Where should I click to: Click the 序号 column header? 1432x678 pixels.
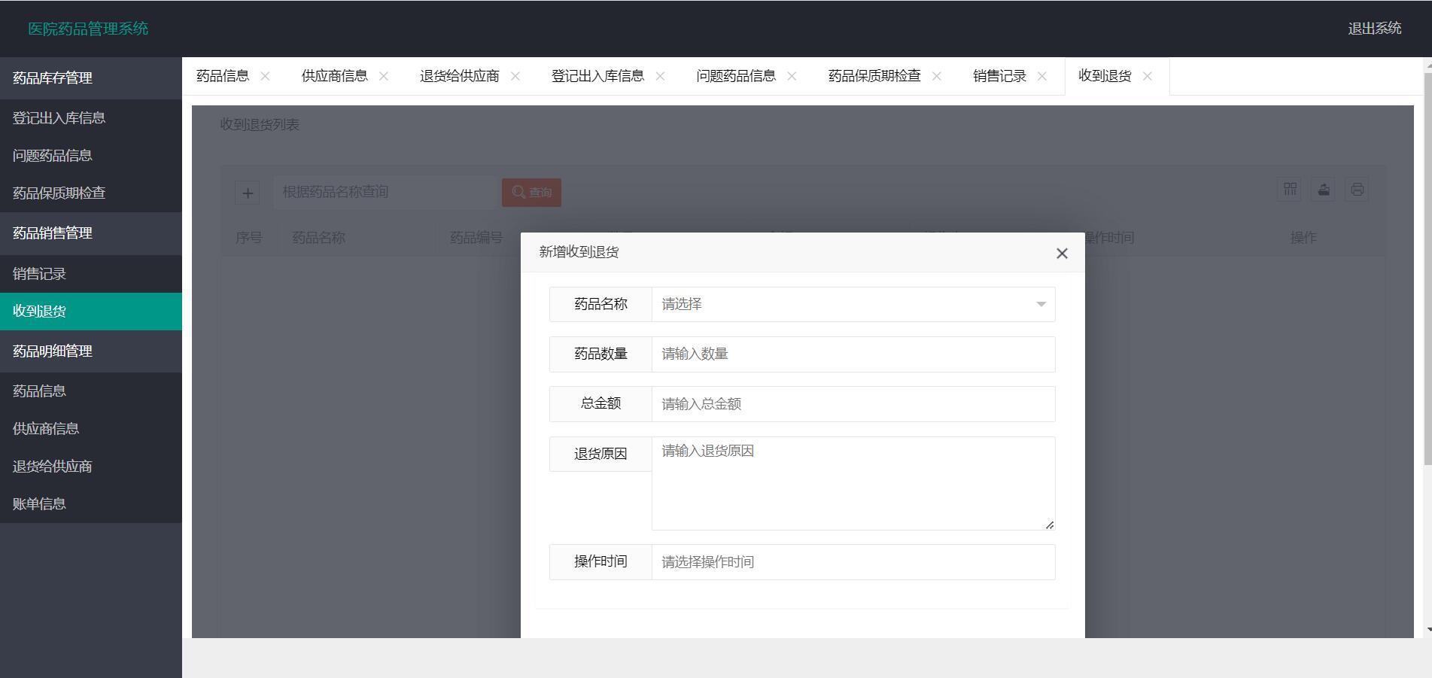tap(248, 238)
